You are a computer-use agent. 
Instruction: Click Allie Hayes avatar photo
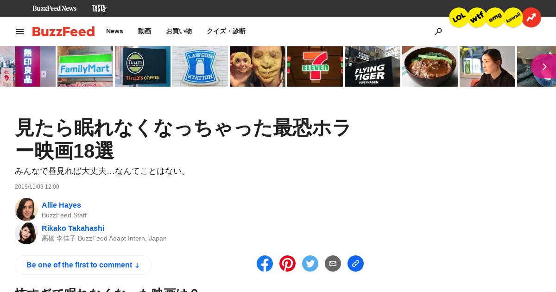(26, 209)
